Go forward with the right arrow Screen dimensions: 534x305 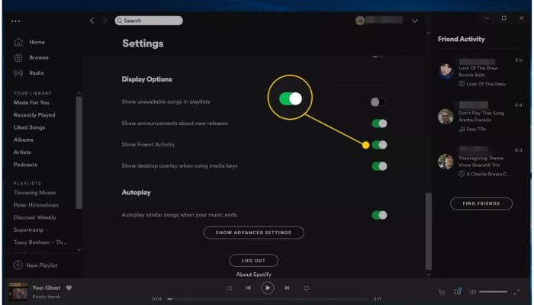(105, 21)
